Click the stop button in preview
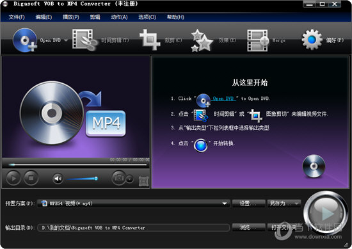 pos(31,178)
